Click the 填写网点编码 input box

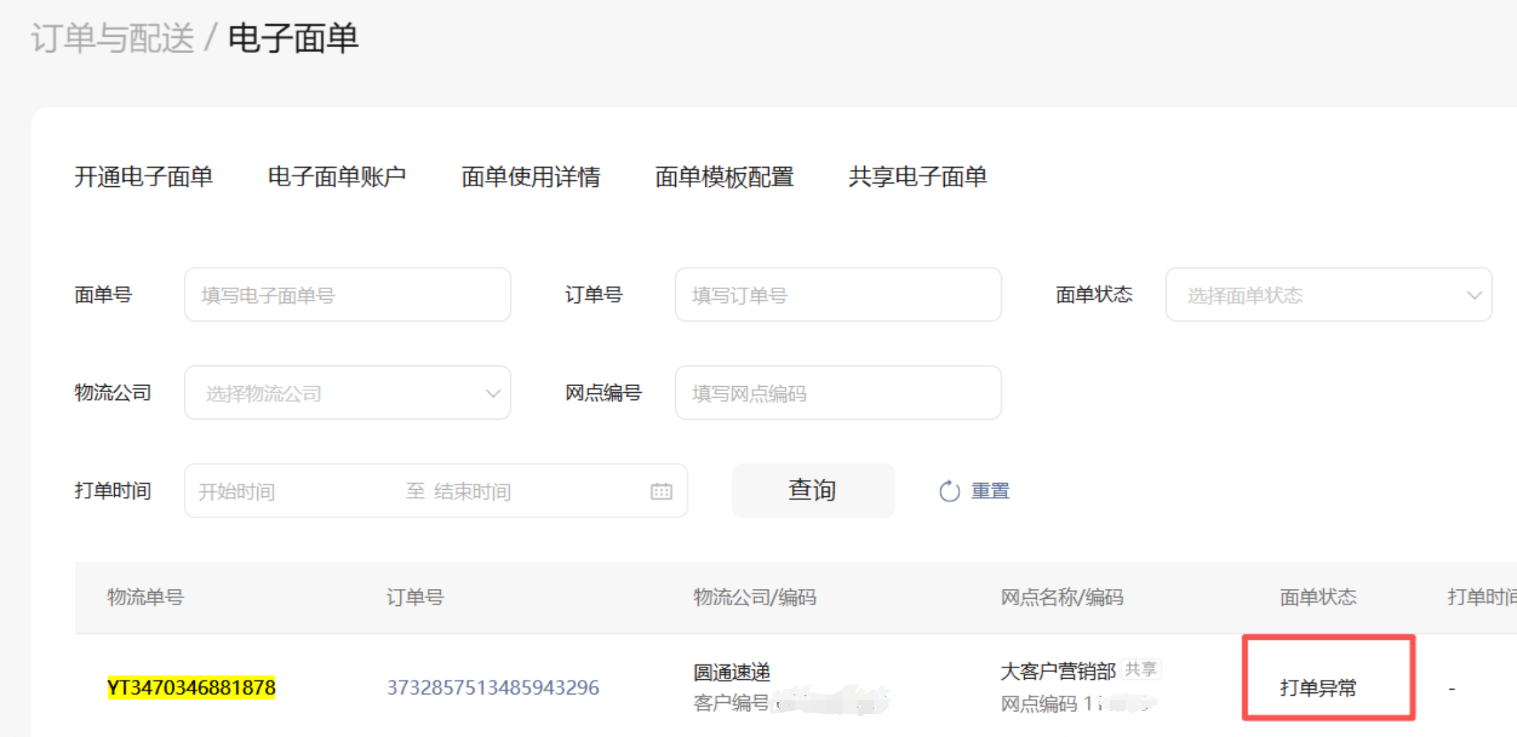tap(837, 393)
